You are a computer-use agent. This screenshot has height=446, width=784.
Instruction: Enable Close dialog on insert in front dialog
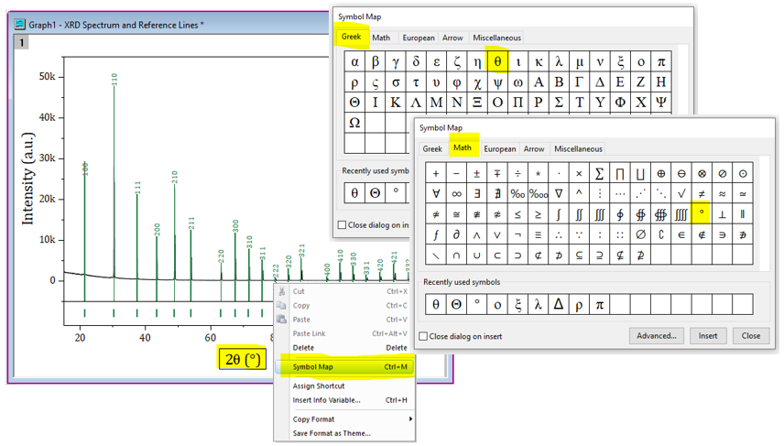click(424, 336)
